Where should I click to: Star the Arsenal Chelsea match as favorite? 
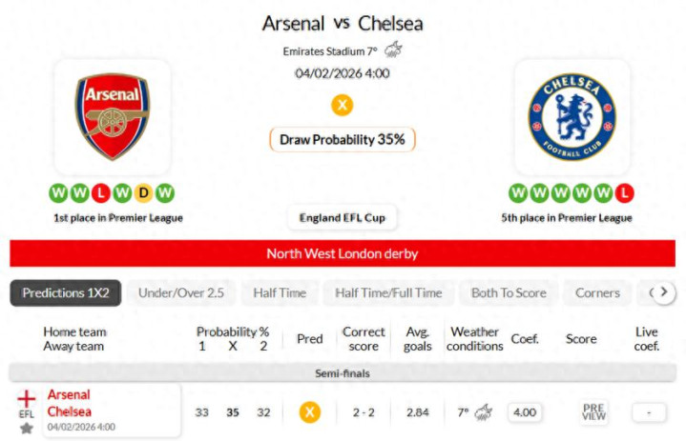[x=27, y=429]
